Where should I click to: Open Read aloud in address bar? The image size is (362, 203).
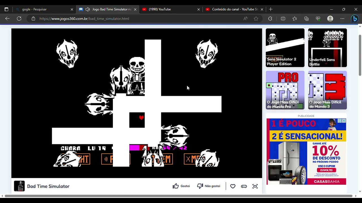tap(245, 19)
